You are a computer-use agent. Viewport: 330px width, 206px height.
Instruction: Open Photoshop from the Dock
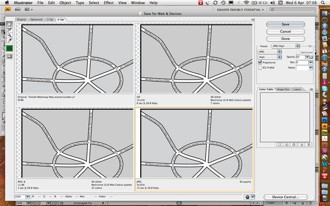(x=324, y=120)
